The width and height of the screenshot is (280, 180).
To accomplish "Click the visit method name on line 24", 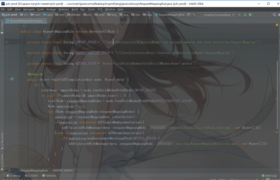I will [56, 80].
